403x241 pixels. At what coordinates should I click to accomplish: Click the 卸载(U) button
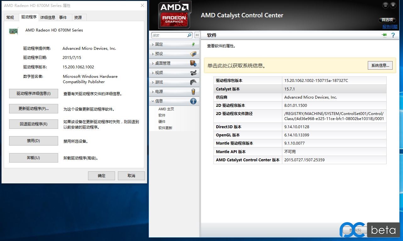point(34,158)
